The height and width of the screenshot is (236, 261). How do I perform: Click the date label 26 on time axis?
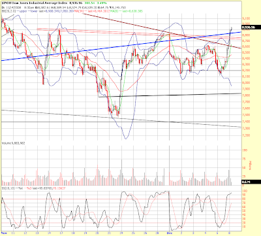(x=146, y=233)
